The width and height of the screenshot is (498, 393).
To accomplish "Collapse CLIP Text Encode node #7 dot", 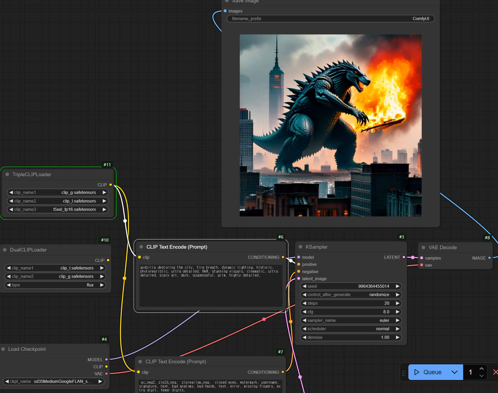I will coord(140,361).
